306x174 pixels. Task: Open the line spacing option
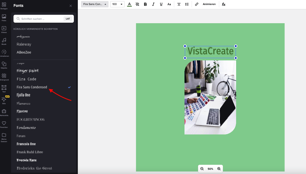(187, 4)
